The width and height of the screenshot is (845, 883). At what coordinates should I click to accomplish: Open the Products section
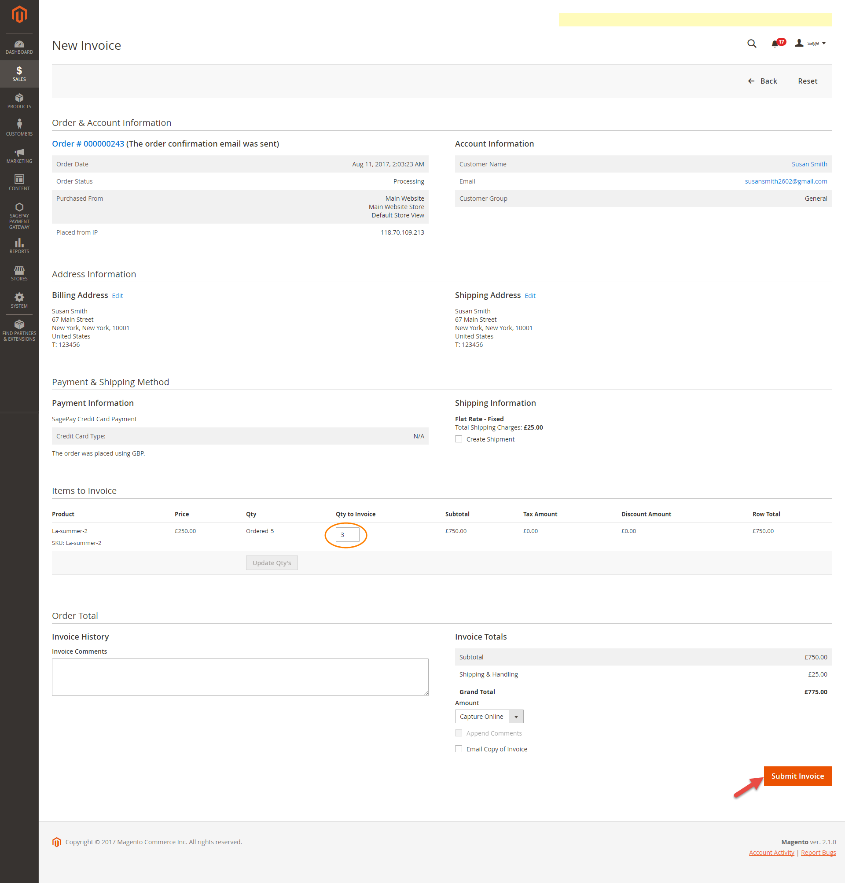click(x=19, y=100)
